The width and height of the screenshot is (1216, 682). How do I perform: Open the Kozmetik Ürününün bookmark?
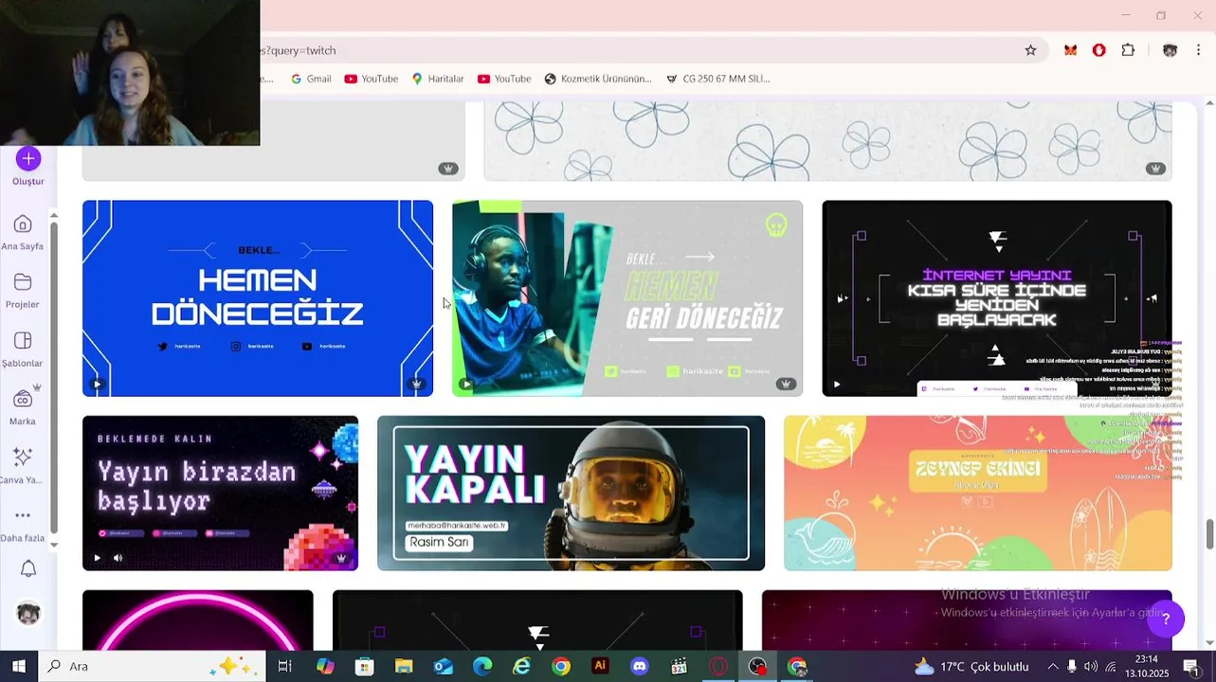(597, 79)
